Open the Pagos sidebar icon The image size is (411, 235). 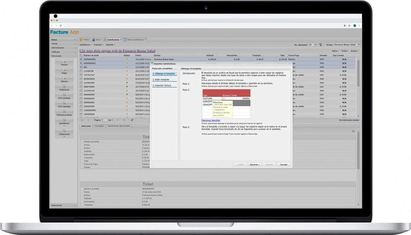(64, 71)
